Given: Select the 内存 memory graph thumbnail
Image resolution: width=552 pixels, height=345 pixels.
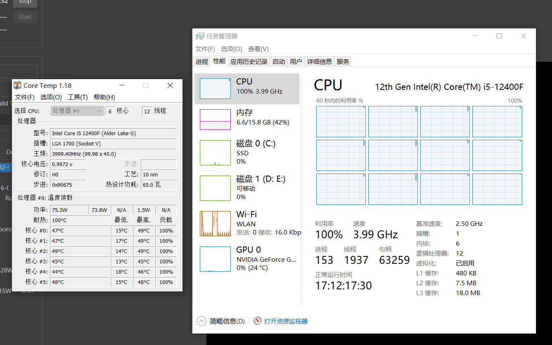Looking at the screenshot, I should point(215,120).
